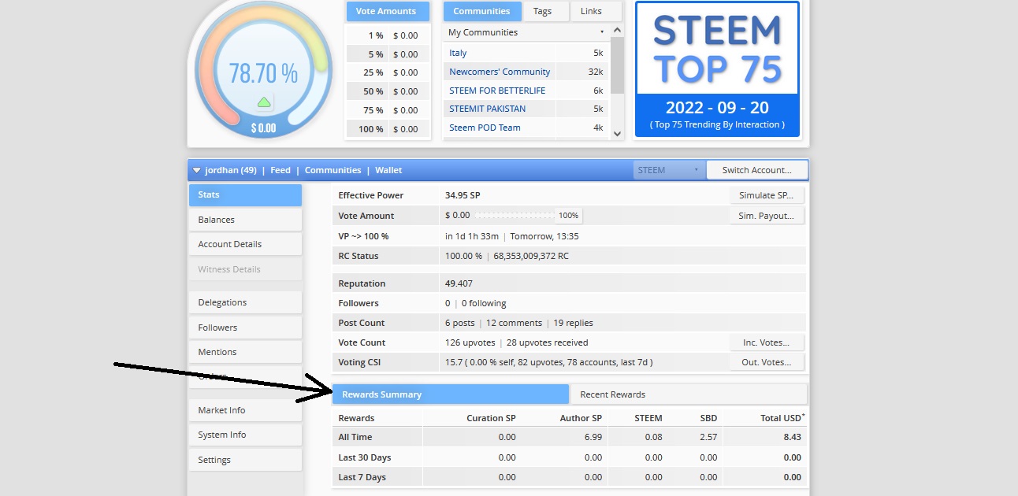
Task: Open the Feed link in header
Action: point(281,170)
